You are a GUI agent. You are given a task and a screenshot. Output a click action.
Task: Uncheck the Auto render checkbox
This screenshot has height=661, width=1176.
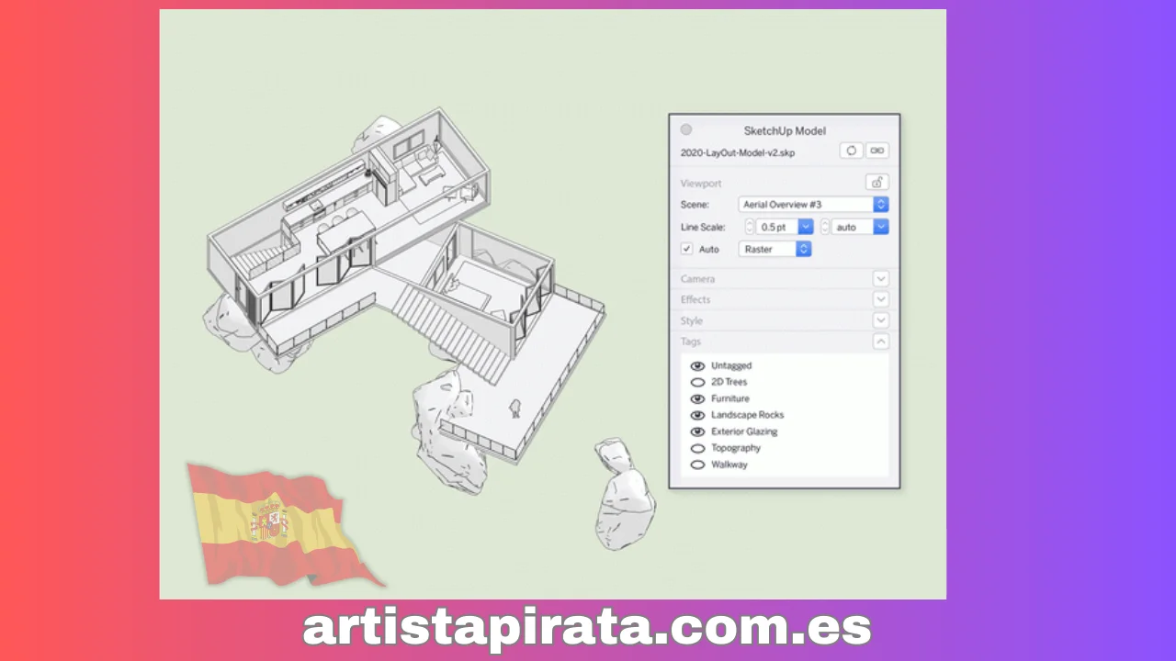click(686, 249)
